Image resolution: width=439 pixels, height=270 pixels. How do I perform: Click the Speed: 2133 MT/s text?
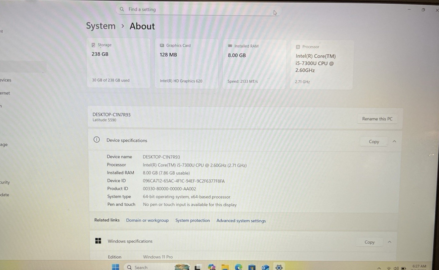[243, 81]
